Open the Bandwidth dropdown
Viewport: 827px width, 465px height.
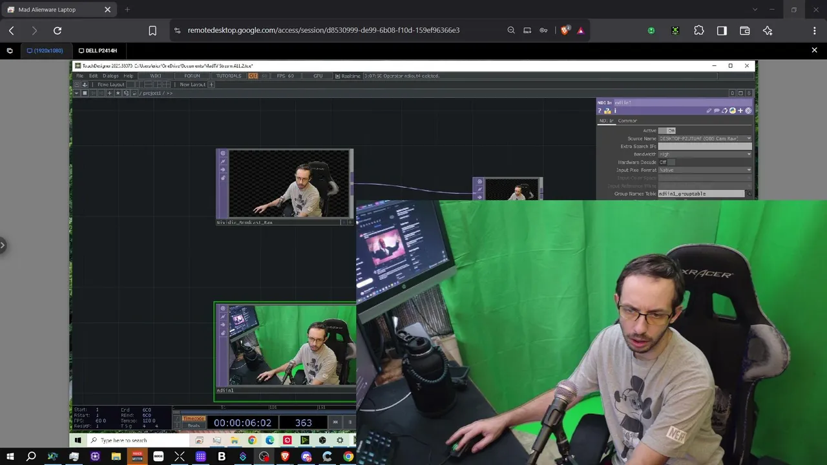pyautogui.click(x=705, y=154)
